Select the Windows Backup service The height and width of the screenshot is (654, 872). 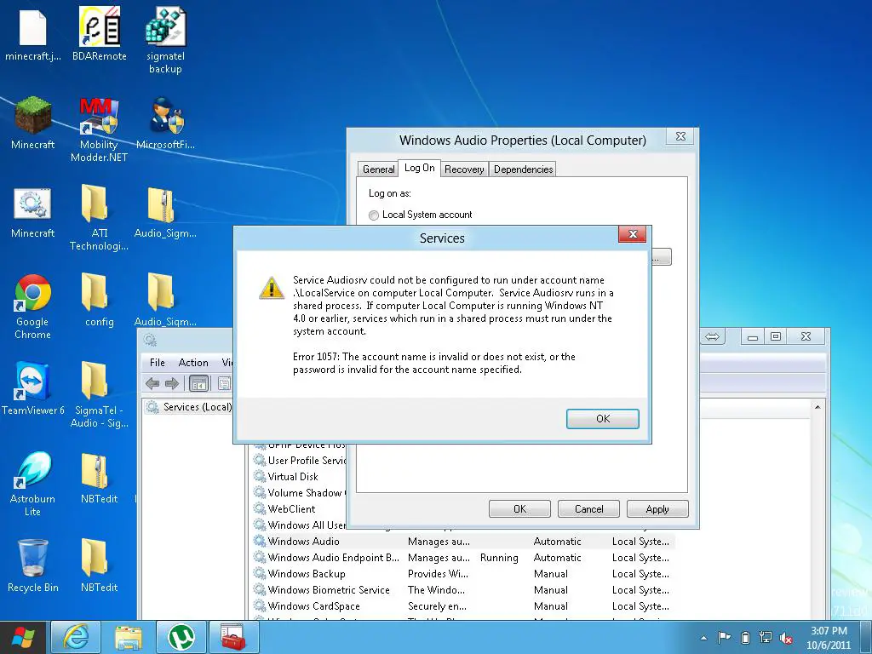click(462, 573)
